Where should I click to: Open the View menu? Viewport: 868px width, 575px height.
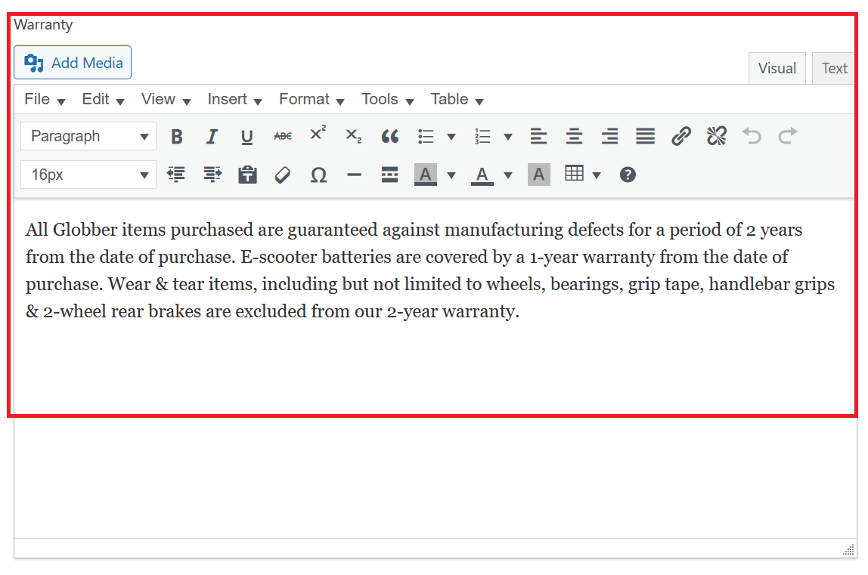(166, 99)
